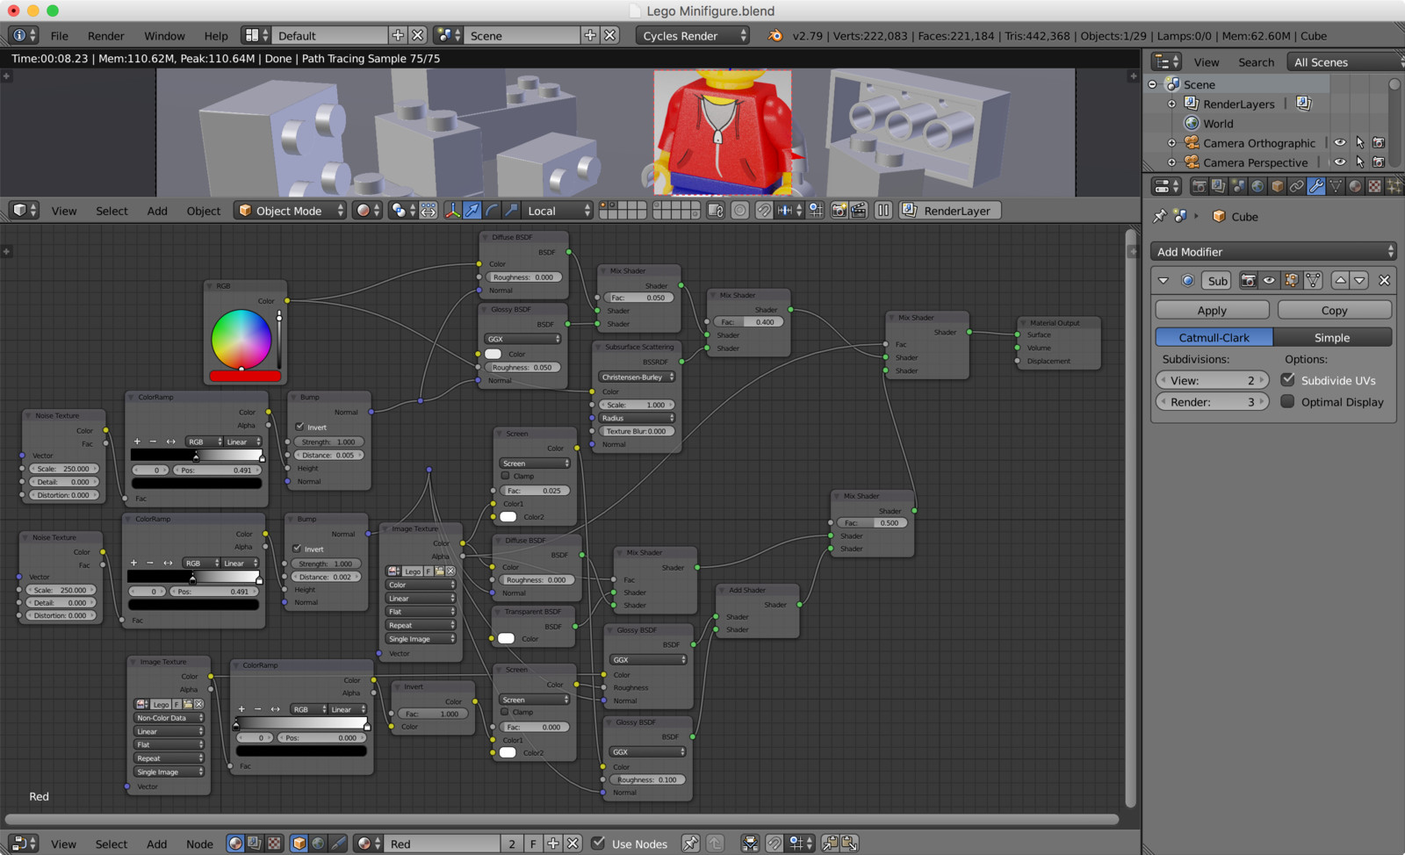This screenshot has width=1405, height=855.
Task: Click the Apply modifier button
Action: (1212, 310)
